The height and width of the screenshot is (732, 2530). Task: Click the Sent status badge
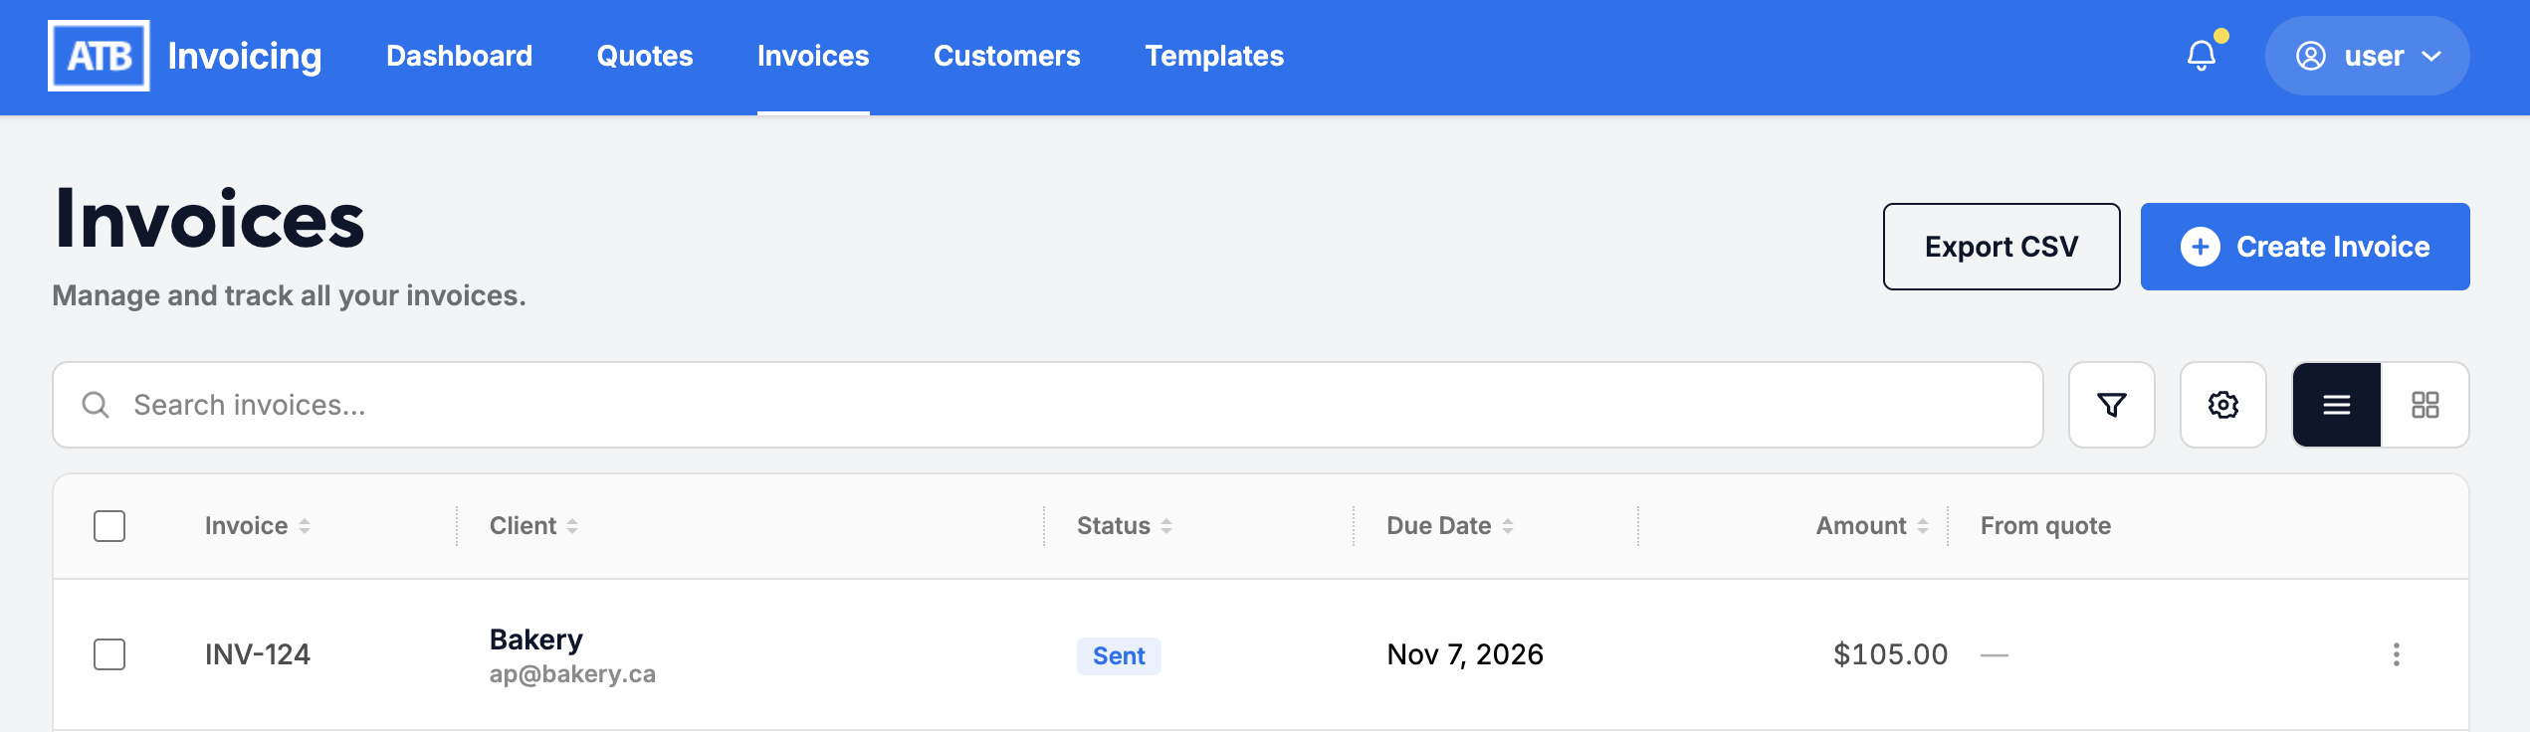pyautogui.click(x=1119, y=656)
